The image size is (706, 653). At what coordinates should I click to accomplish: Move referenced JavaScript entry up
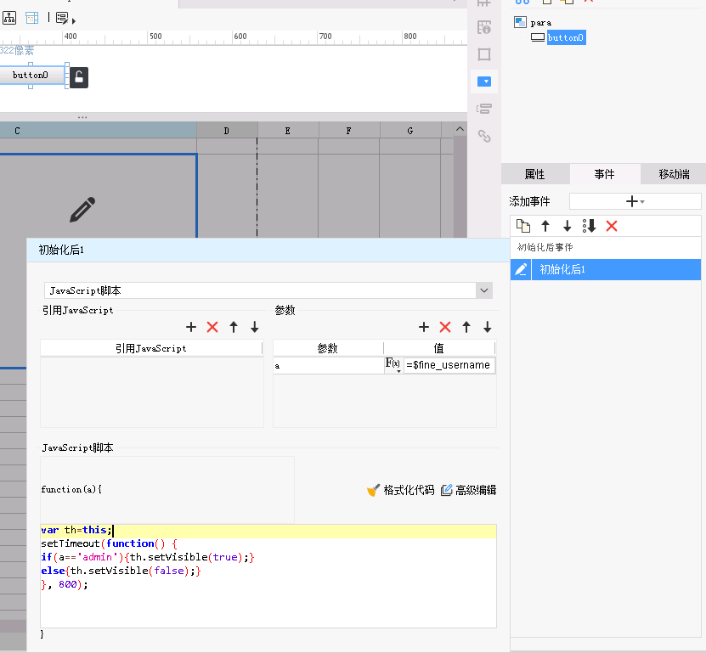234,327
